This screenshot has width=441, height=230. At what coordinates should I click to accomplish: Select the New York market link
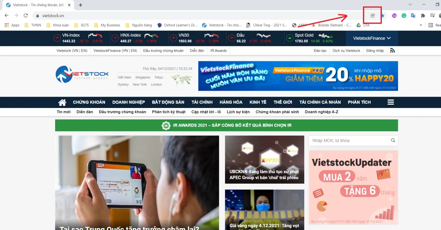tap(140, 85)
